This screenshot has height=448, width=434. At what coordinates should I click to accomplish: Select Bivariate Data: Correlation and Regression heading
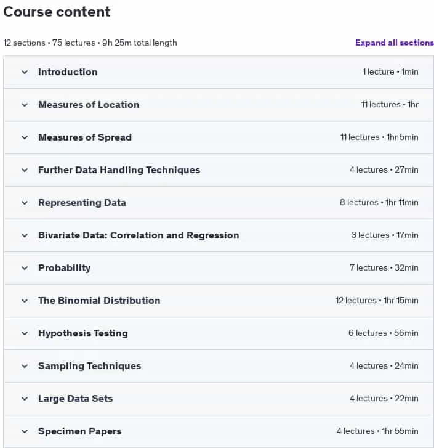(139, 235)
